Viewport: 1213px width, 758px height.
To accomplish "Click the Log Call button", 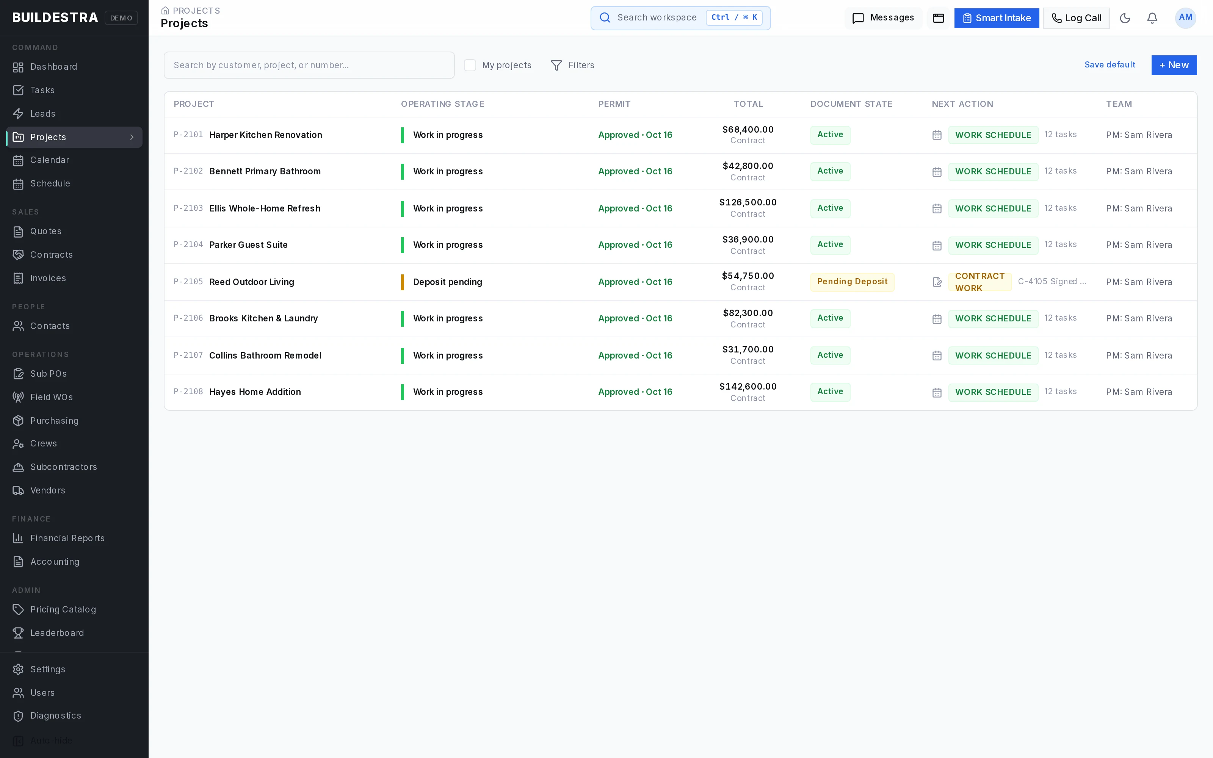I will (1076, 18).
